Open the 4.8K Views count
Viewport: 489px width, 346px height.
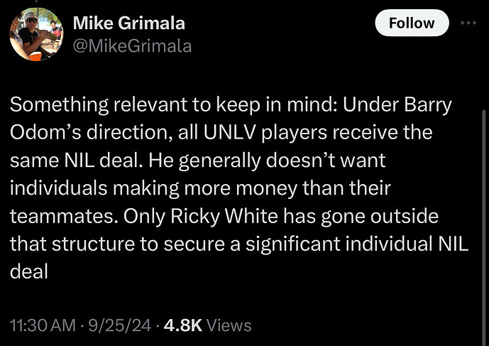pyautogui.click(x=207, y=325)
